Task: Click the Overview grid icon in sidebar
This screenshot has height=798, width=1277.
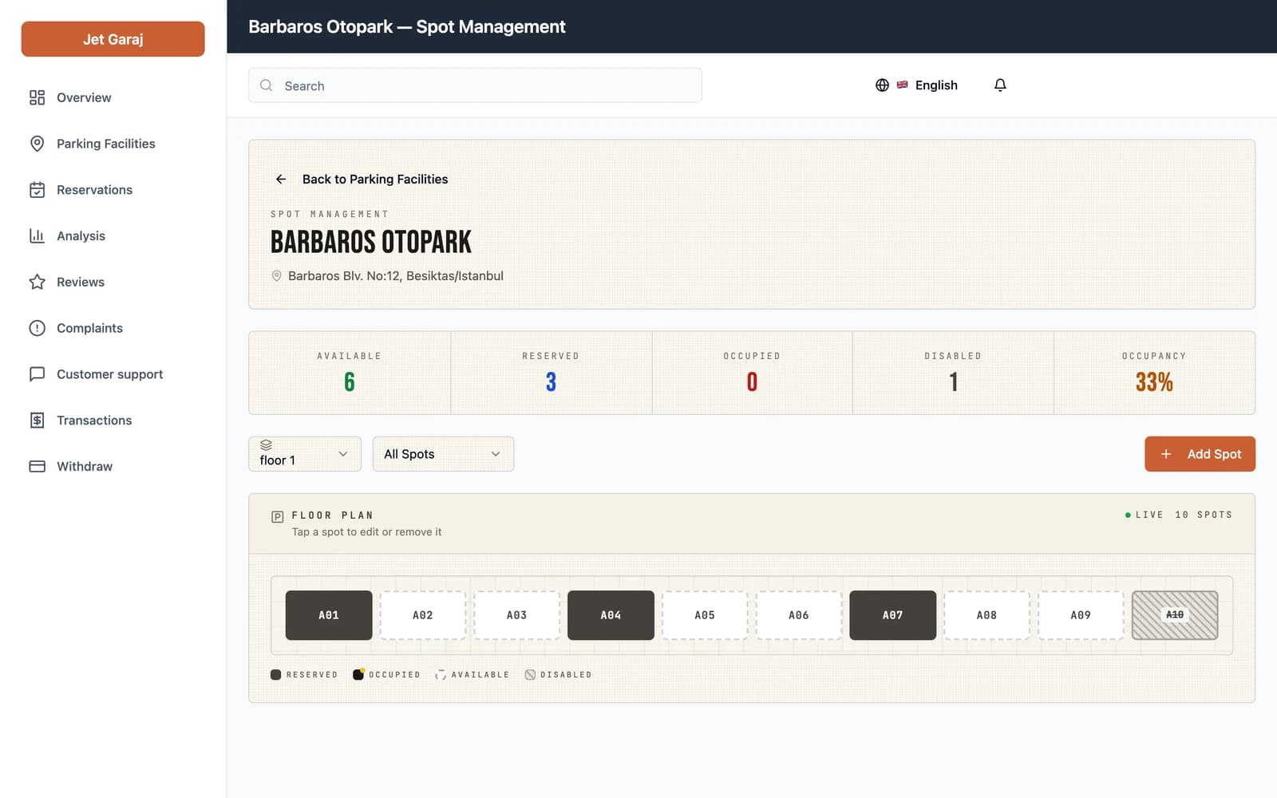Action: click(x=37, y=97)
